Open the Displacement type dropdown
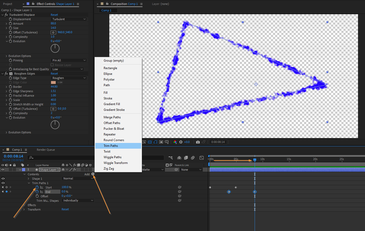The width and height of the screenshot is (365, 231). tap(69, 19)
